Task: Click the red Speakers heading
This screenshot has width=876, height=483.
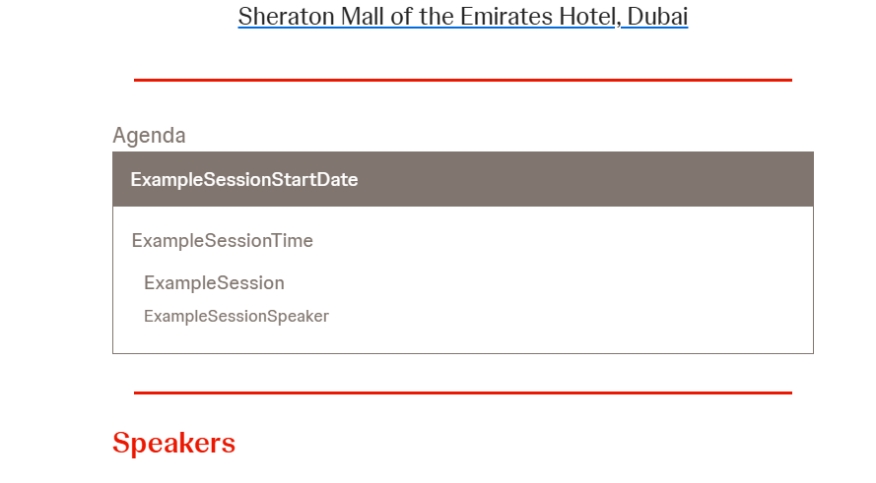Action: (x=173, y=444)
